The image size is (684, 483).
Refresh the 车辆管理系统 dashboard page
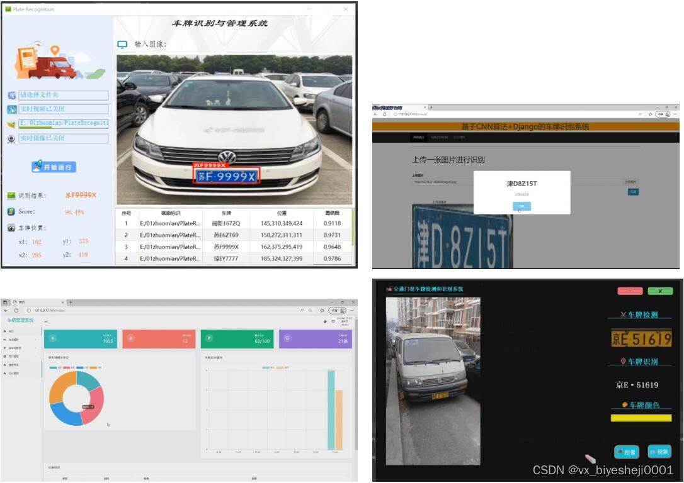16,311
